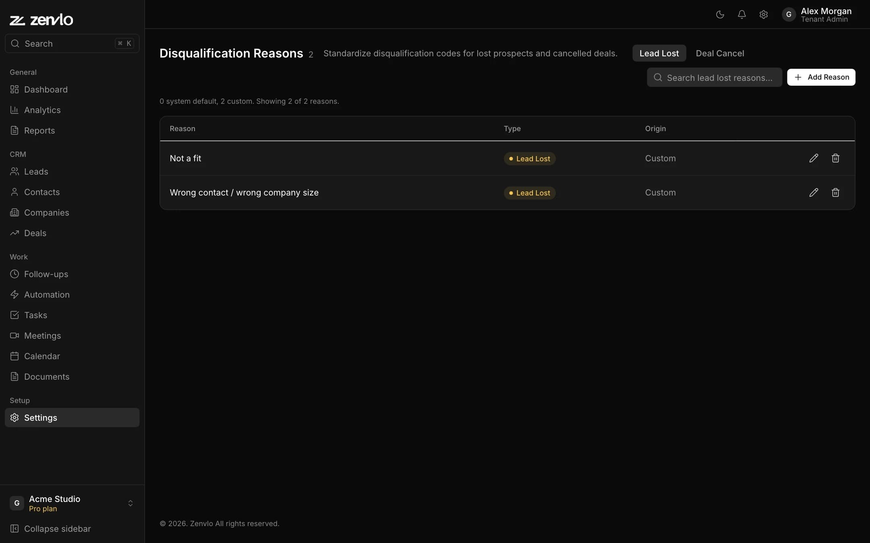Image resolution: width=870 pixels, height=543 pixels.
Task: Click 'Search lead lost reasons' field
Action: (x=714, y=77)
